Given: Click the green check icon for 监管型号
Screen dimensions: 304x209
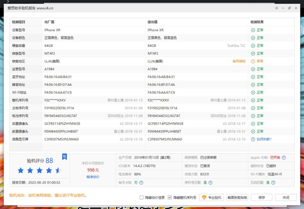Looking at the screenshot, I should 253,69.
